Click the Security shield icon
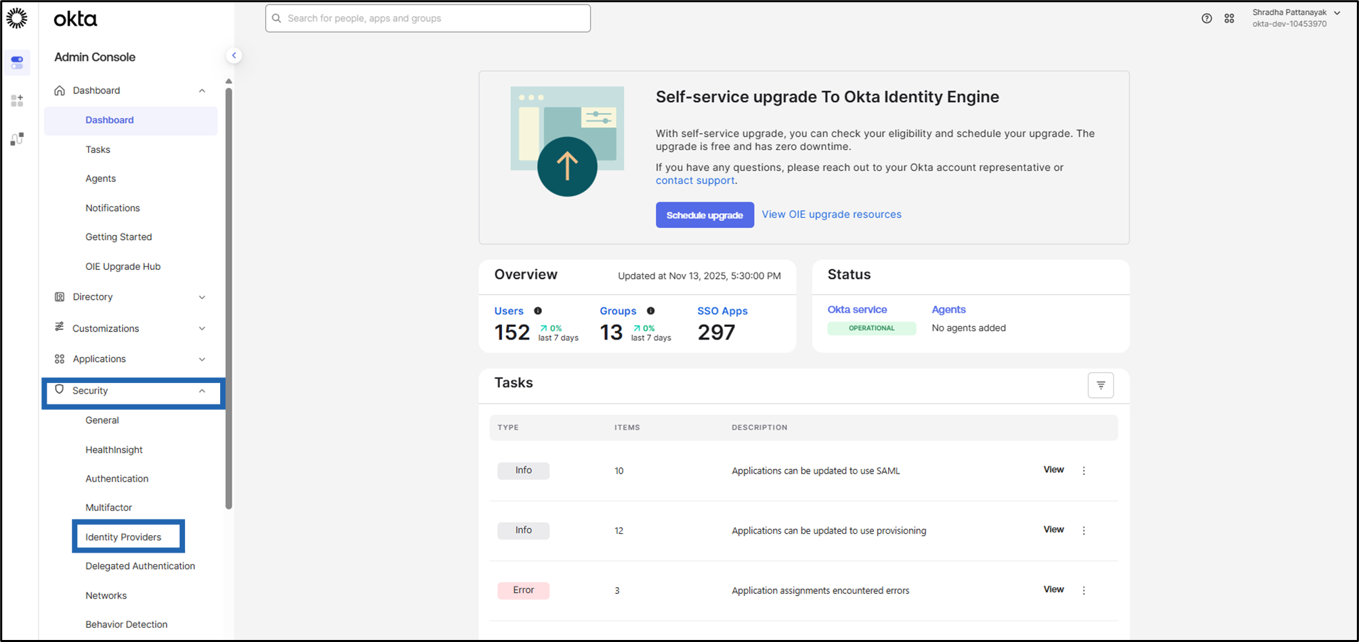This screenshot has width=1359, height=642. point(60,390)
